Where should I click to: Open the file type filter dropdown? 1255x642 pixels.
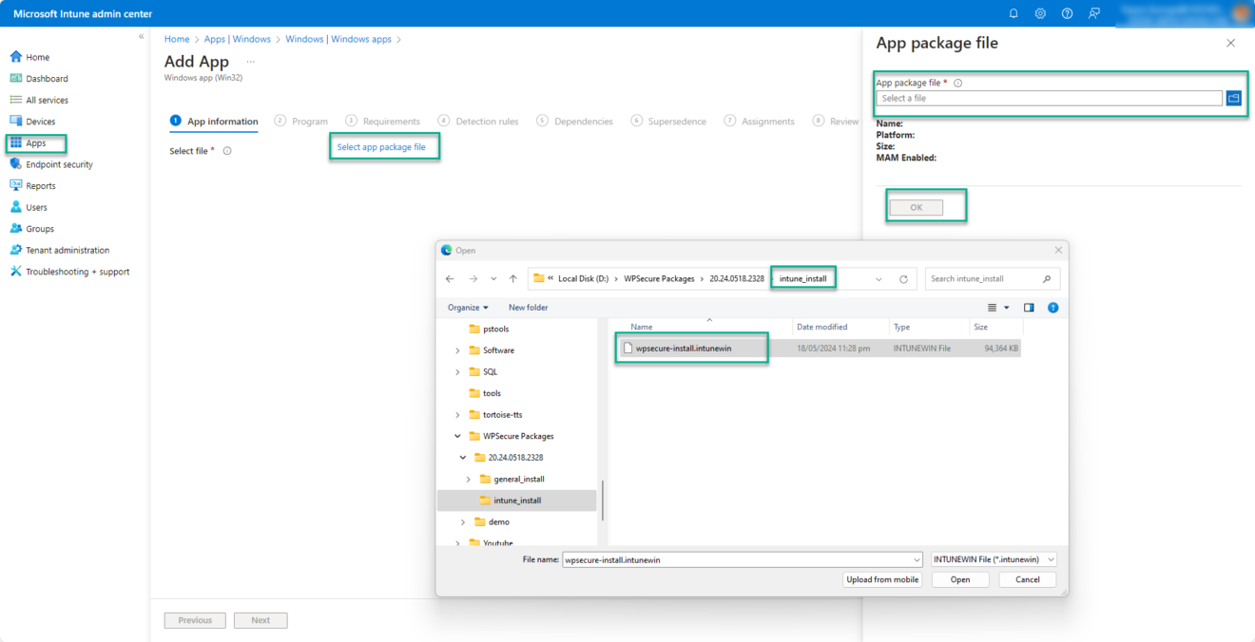993,559
